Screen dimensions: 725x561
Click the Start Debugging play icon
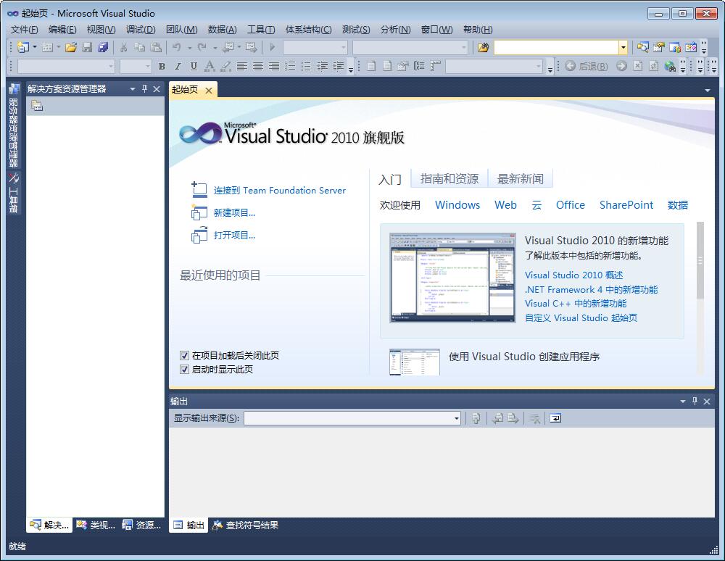[x=273, y=47]
